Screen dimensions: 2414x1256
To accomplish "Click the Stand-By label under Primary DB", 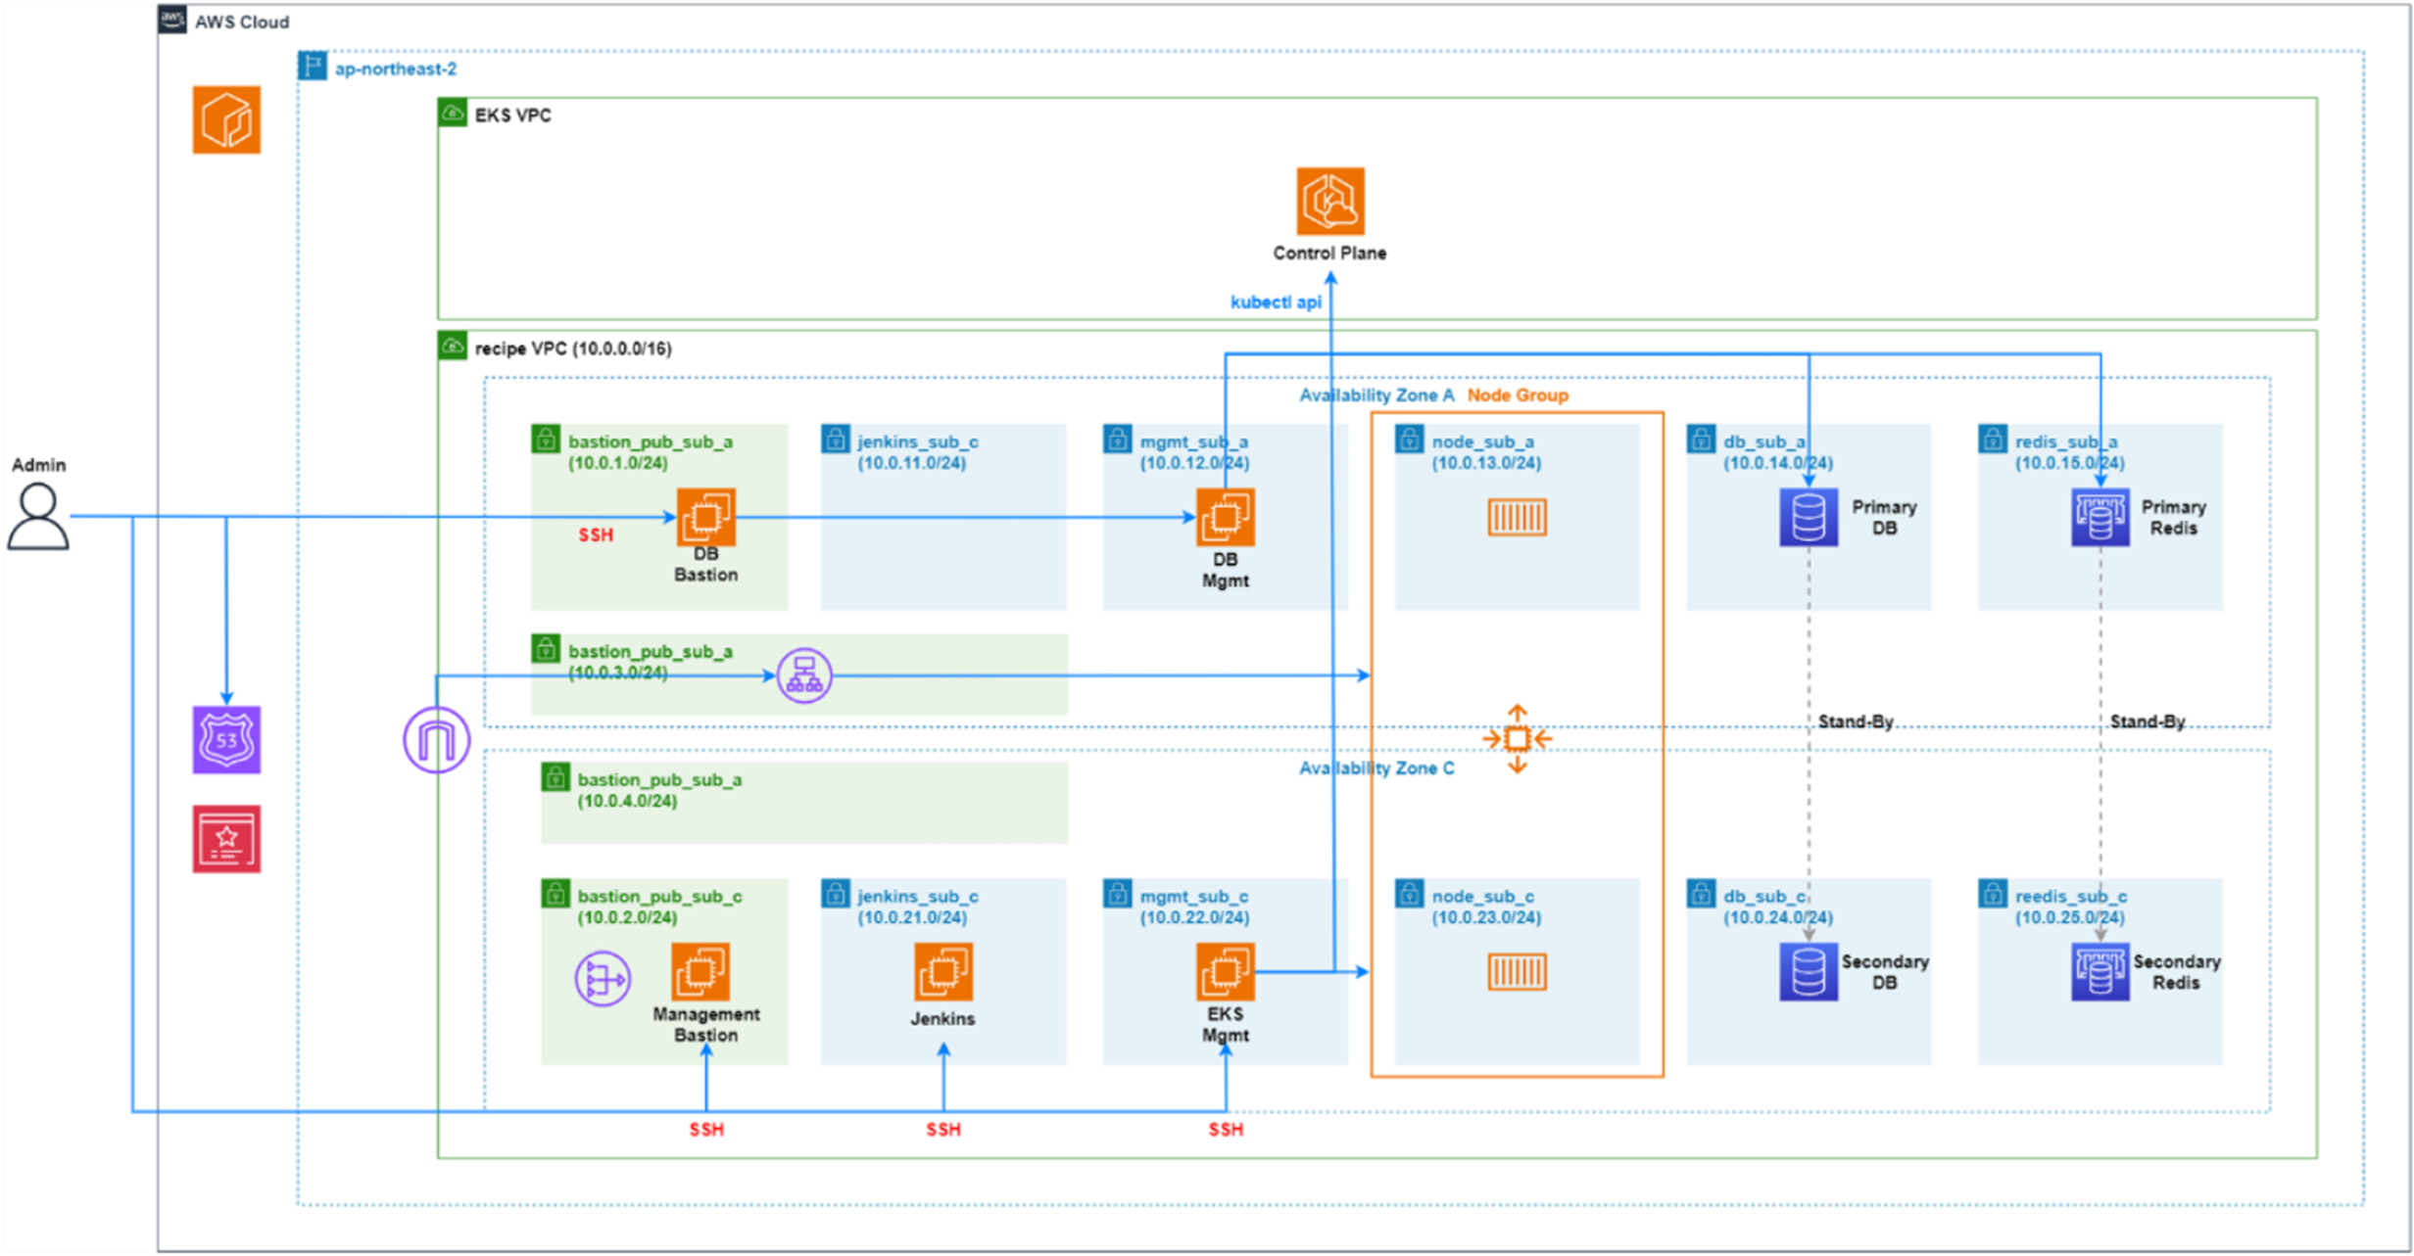I will tap(1856, 721).
